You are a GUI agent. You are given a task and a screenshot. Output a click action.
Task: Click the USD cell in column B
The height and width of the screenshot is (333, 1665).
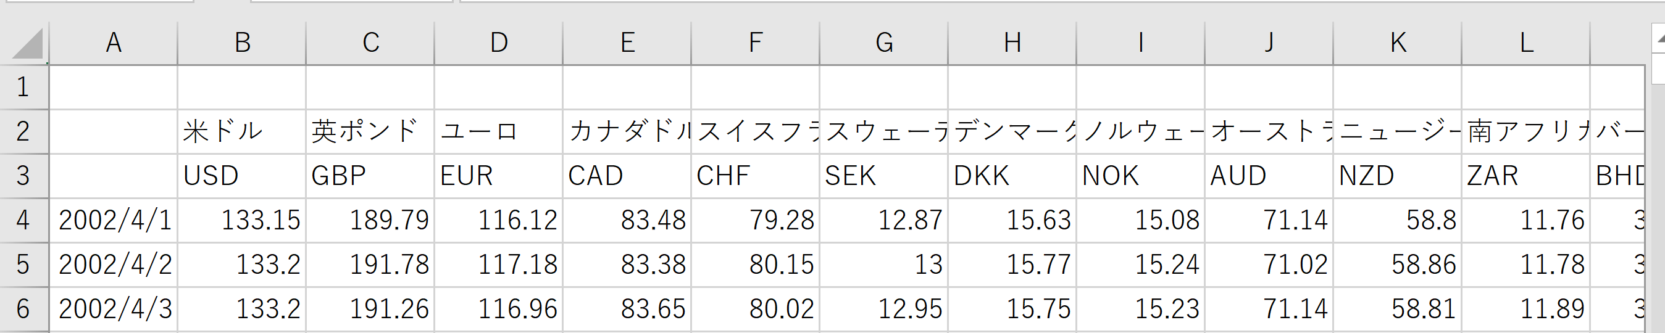[x=242, y=176]
